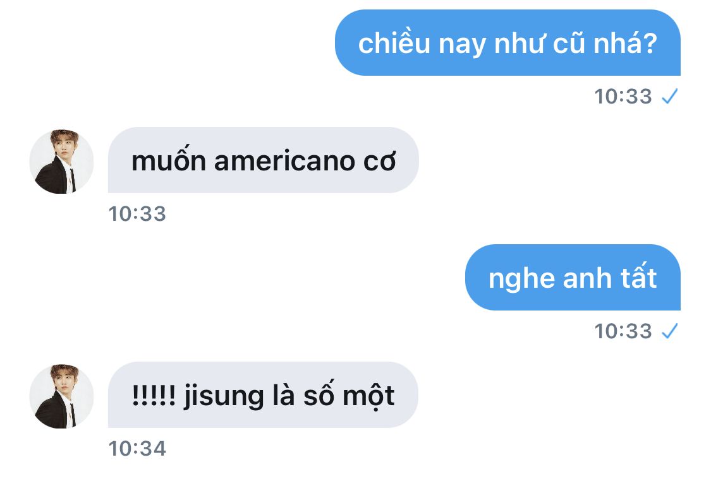Click the 10:33 timestamp under "chiều nay như cũ nhá?"
The width and height of the screenshot is (711, 479).
623,97
